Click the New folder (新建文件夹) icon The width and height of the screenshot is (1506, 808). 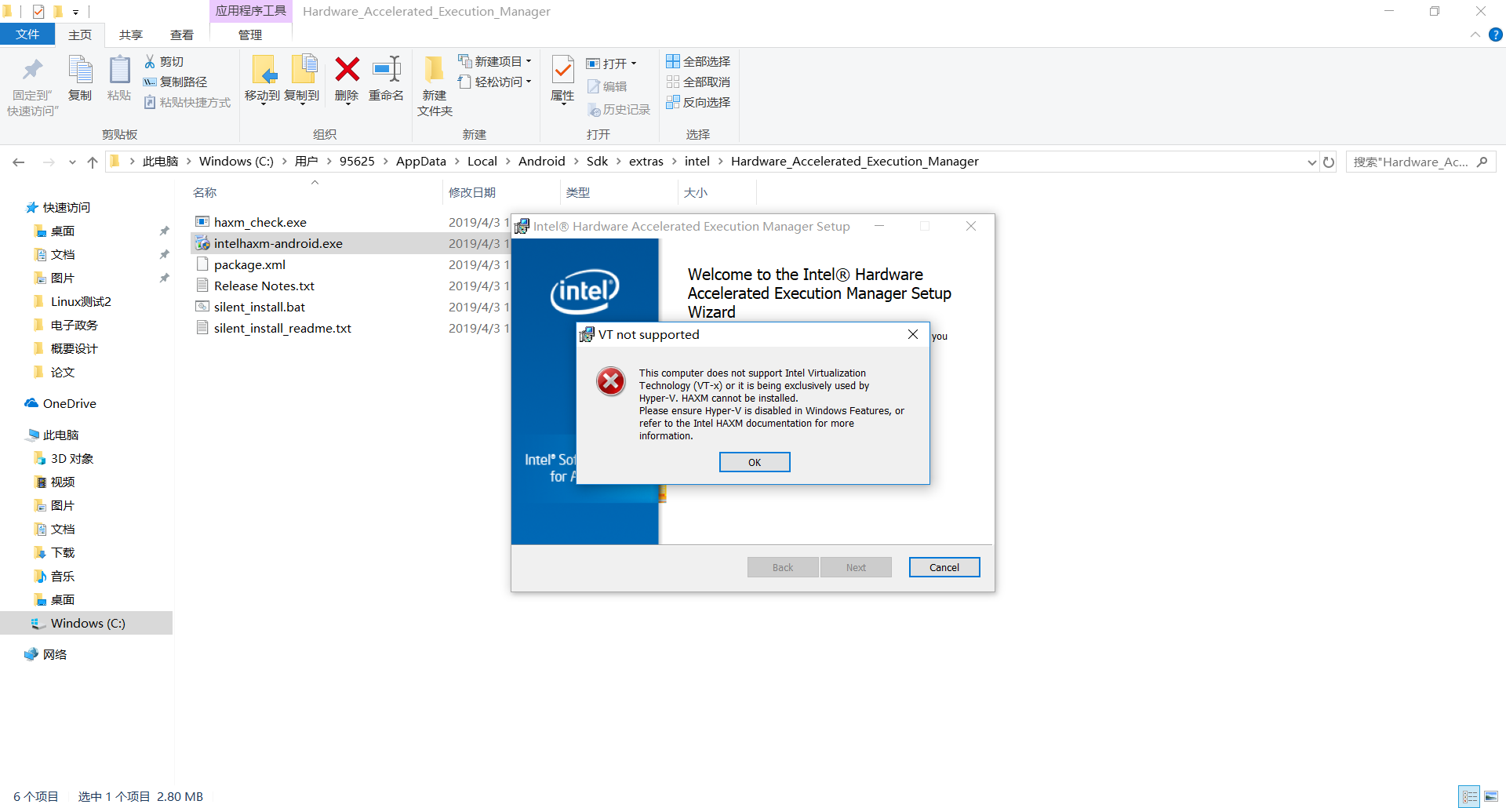tap(434, 70)
